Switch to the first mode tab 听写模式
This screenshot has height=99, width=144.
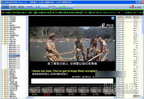click(5, 7)
